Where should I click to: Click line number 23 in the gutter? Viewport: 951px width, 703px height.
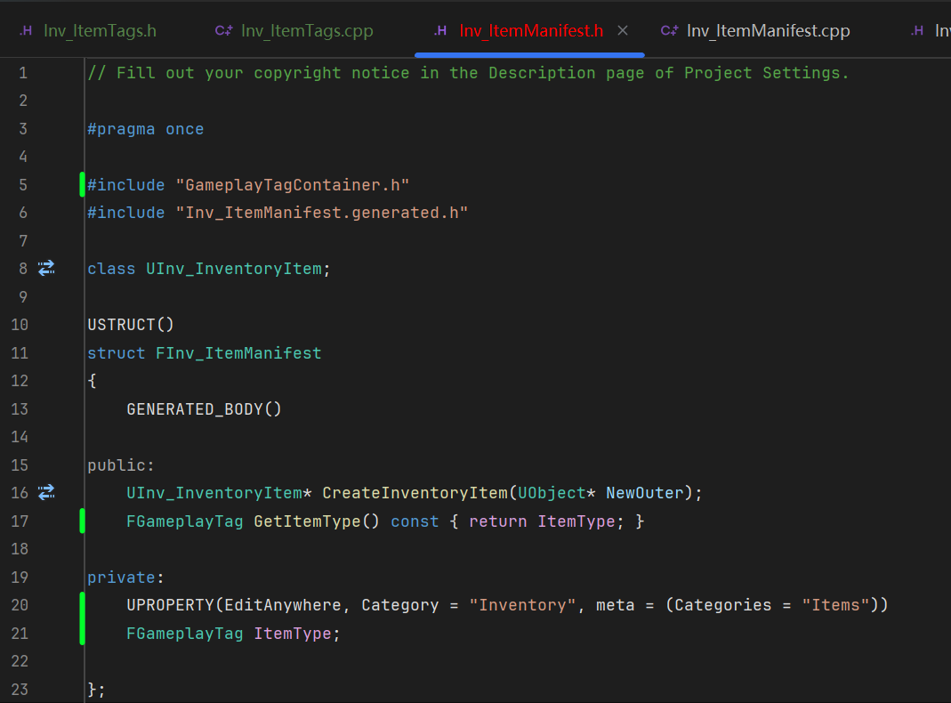(20, 689)
